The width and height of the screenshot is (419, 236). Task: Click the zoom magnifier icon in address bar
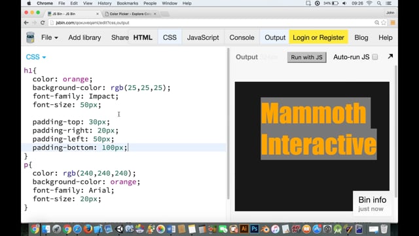pos(377,23)
